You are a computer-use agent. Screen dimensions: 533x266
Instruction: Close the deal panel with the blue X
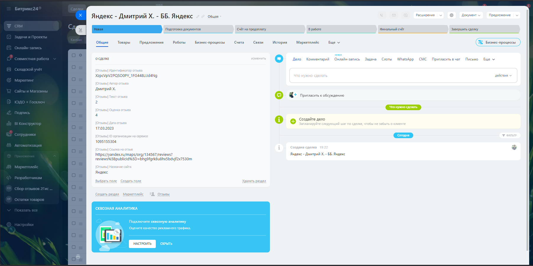pyautogui.click(x=80, y=15)
